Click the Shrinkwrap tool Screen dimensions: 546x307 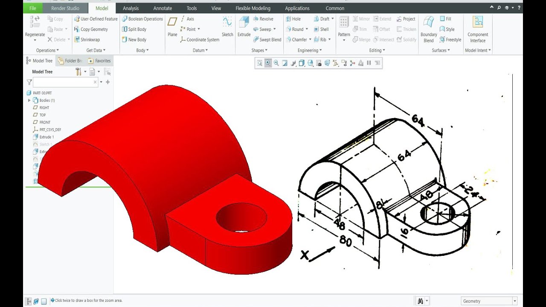coord(87,40)
